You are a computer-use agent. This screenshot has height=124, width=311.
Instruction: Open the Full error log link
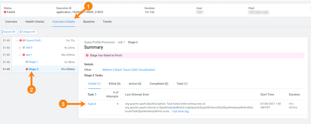pos(180,111)
